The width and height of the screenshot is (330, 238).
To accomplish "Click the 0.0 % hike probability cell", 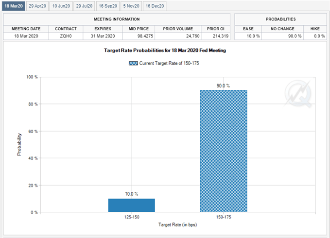I will 315,36.
